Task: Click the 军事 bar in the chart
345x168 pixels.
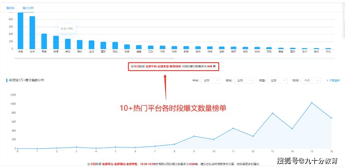Action: 44,41
